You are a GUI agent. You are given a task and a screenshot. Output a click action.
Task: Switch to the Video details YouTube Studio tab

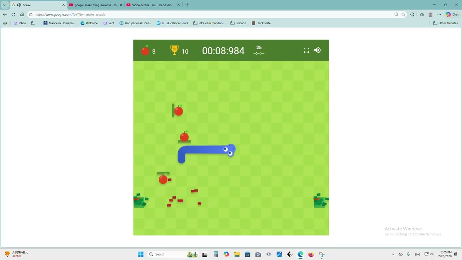[x=153, y=5]
